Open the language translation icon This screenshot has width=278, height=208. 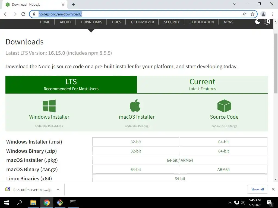coord(267,22)
